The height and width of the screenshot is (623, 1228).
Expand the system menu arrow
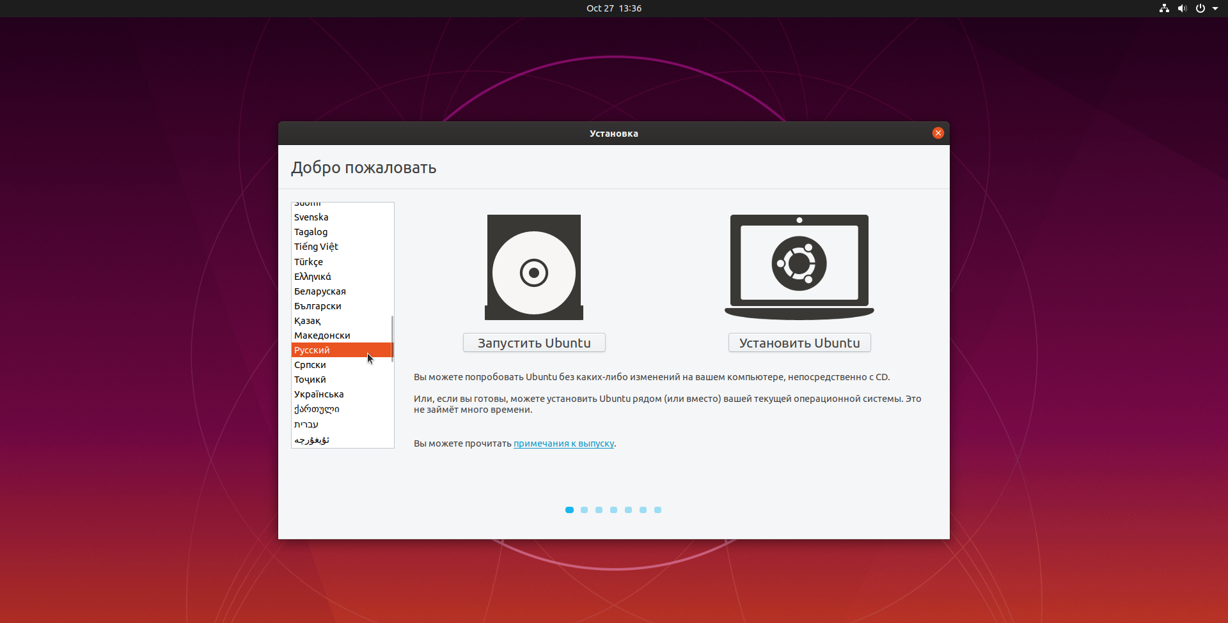tap(1215, 8)
